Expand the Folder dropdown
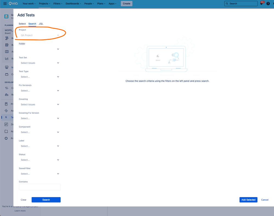274x216 pixels. (40, 49)
